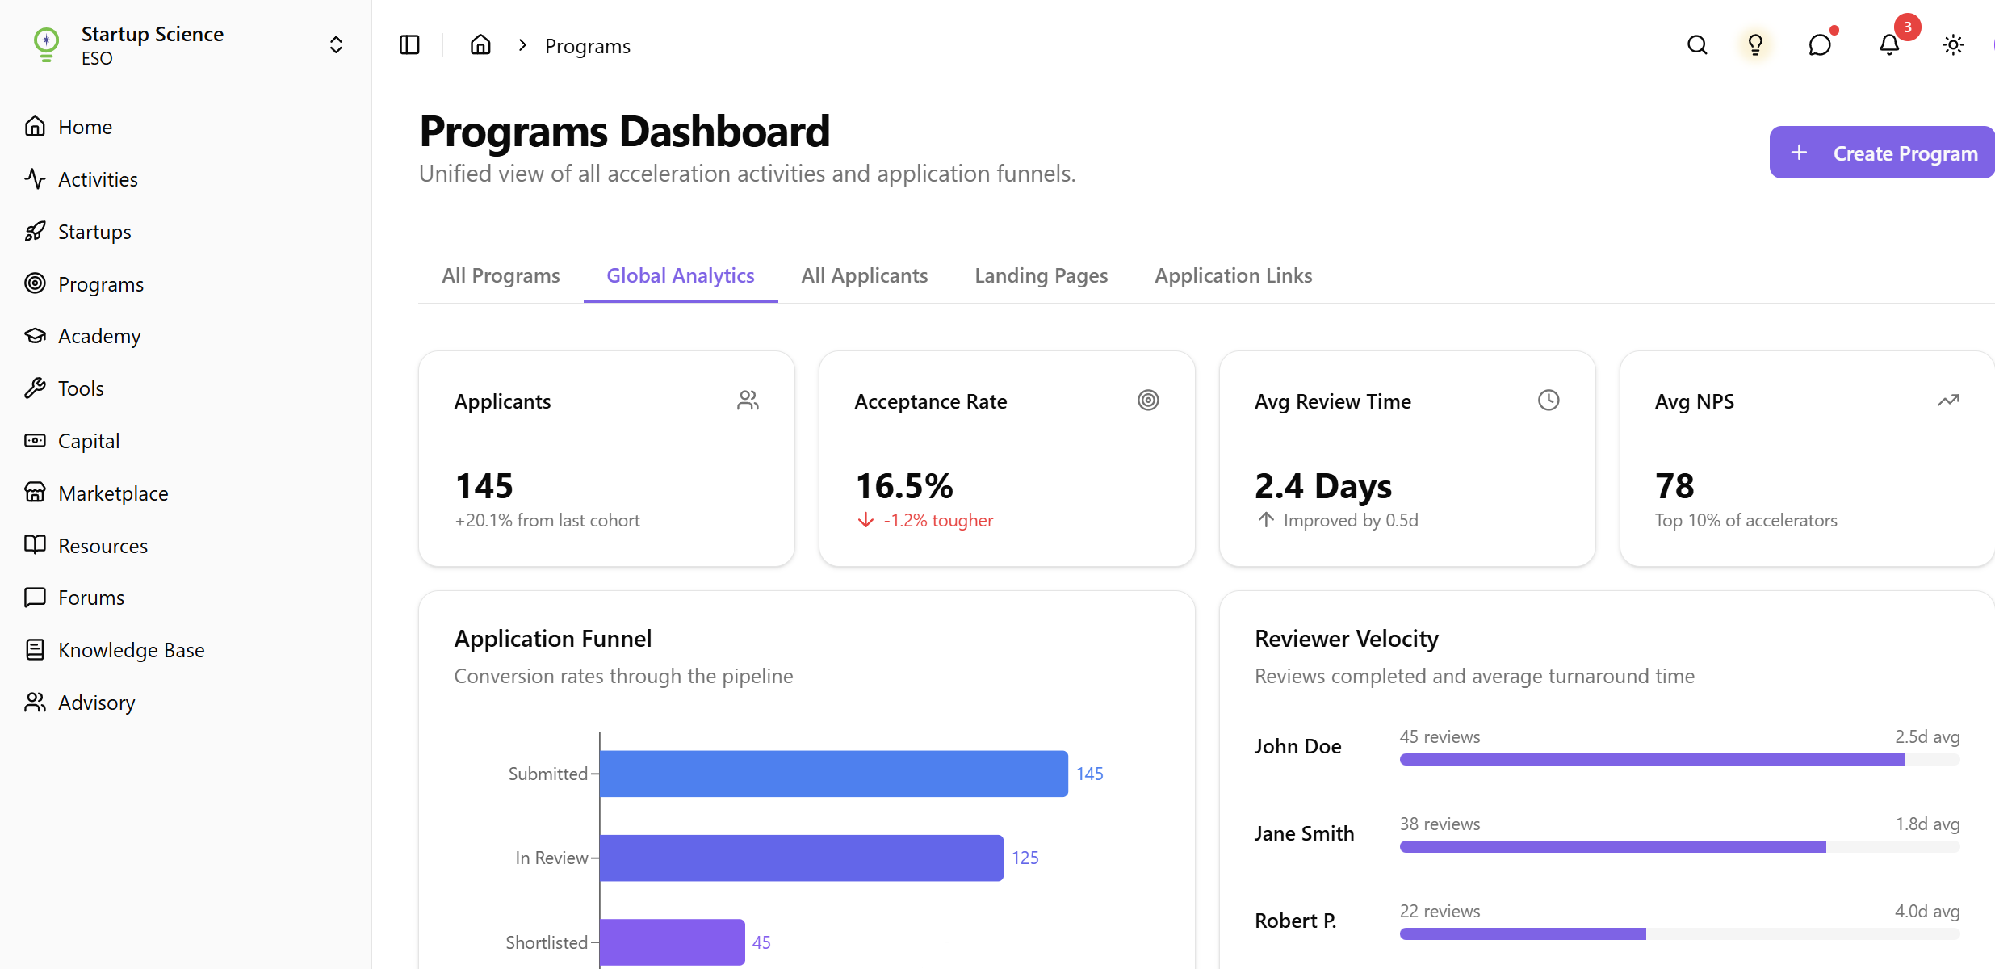
Task: Click the Create Program button
Action: click(x=1882, y=153)
